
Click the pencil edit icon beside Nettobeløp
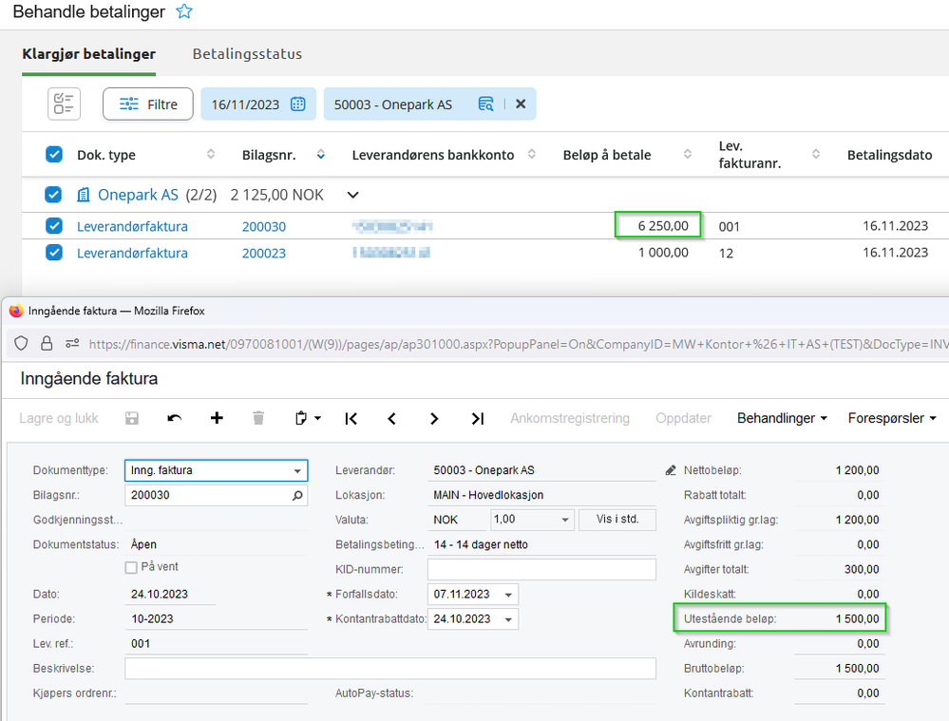click(x=671, y=470)
